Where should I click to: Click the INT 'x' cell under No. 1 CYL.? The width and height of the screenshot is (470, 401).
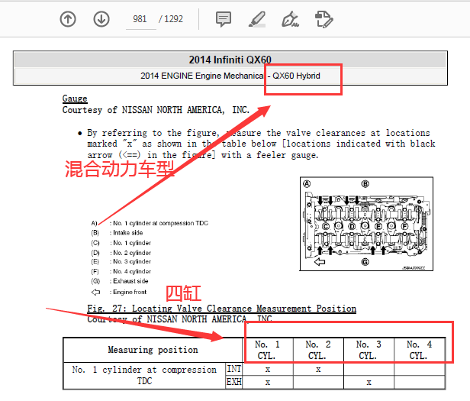coord(268,369)
